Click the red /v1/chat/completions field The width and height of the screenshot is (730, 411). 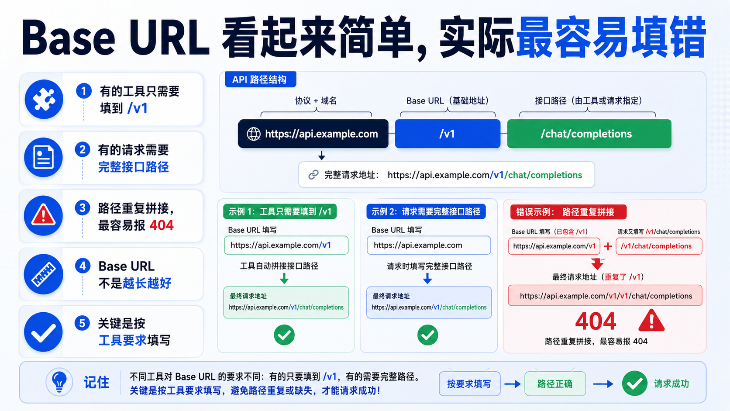click(x=659, y=246)
